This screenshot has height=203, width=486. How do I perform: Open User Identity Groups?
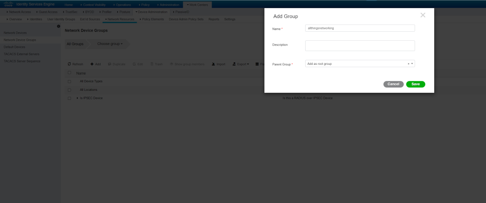point(61,19)
